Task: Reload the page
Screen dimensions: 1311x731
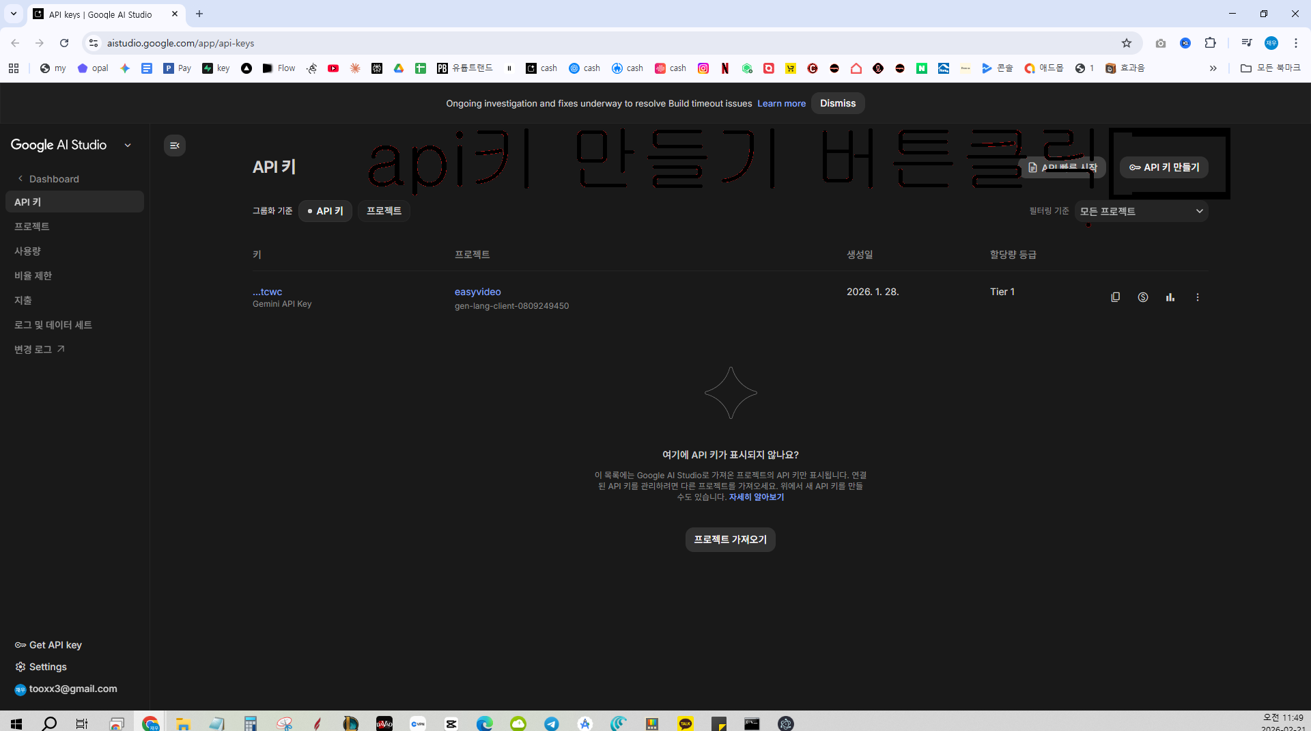Action: coord(64,43)
